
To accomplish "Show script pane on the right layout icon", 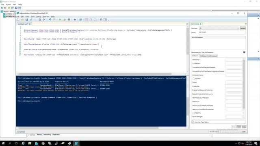I will click(91, 19).
